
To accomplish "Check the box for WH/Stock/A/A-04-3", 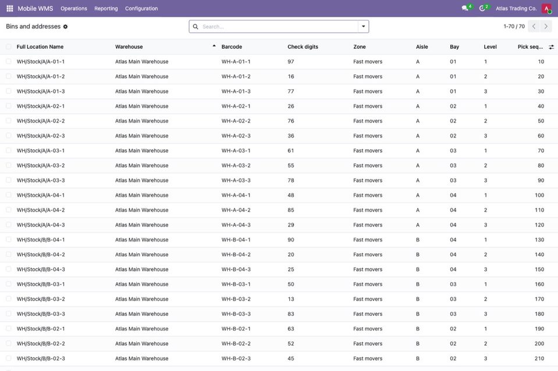I will [x=9, y=225].
